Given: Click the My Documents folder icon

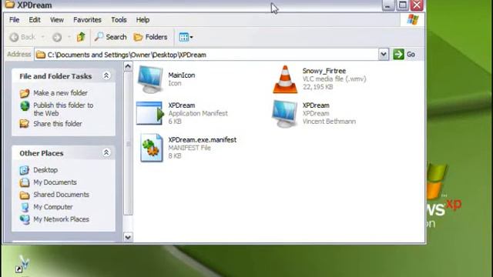Looking at the screenshot, I should (x=24, y=182).
